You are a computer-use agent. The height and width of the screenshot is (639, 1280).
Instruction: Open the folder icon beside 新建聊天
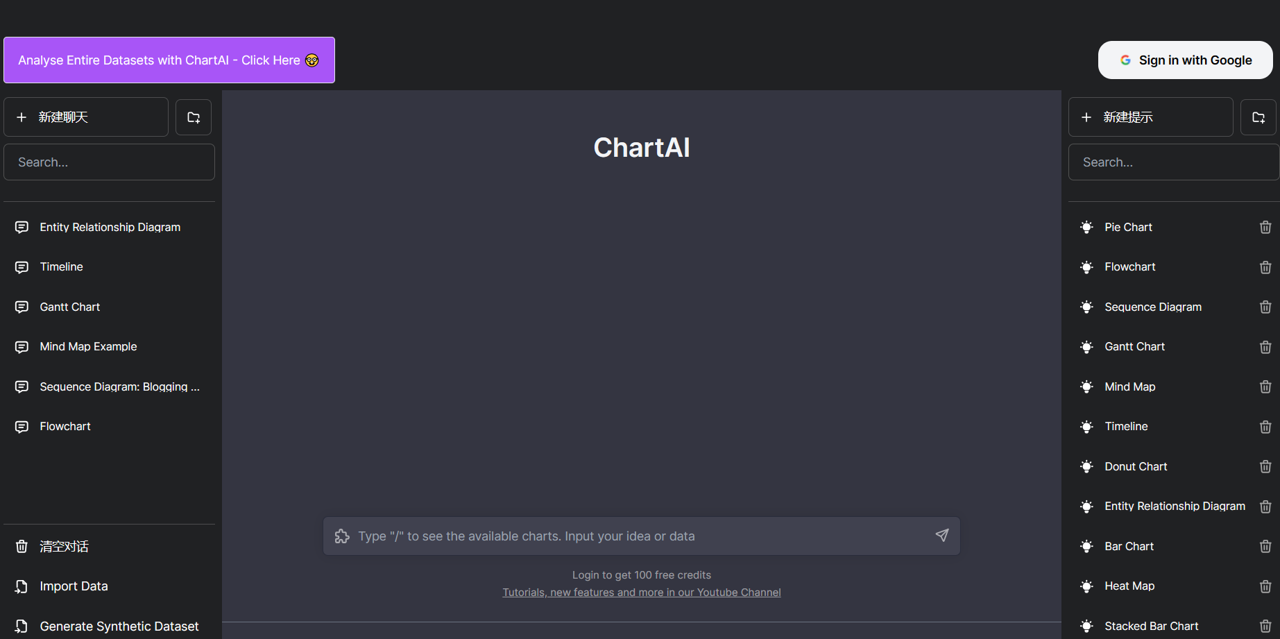click(x=193, y=117)
